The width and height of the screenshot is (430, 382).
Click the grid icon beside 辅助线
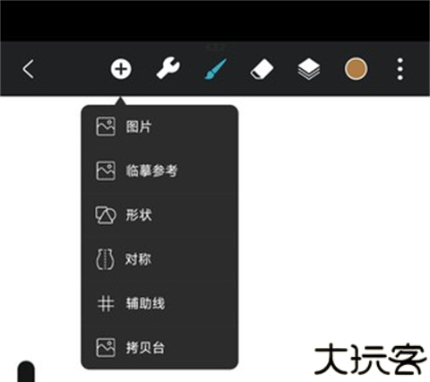pyautogui.click(x=106, y=303)
